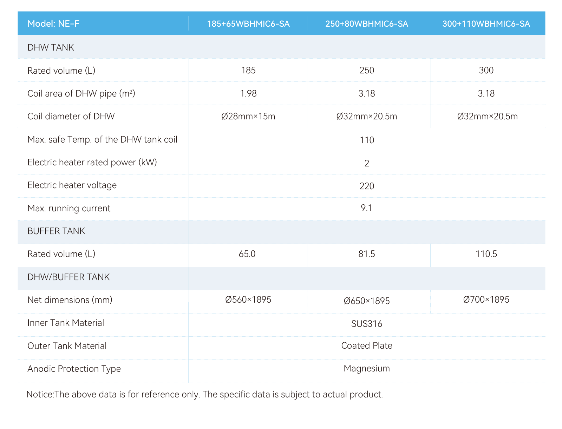This screenshot has width=562, height=429.
Task: Select the 185+65WBHMIC6-SA column header
Action: (248, 24)
